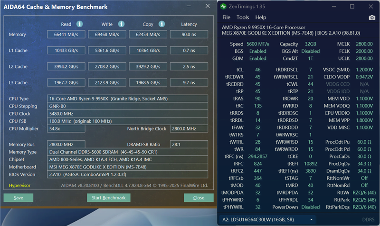Click the info icon next to Copy

pos(161,24)
